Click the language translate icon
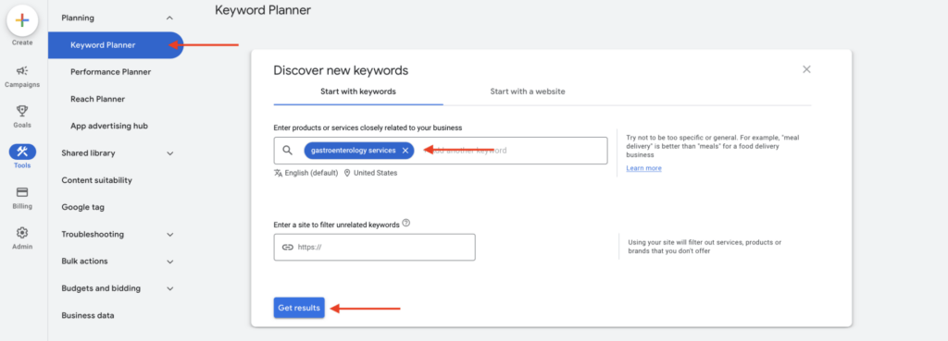 [x=278, y=173]
